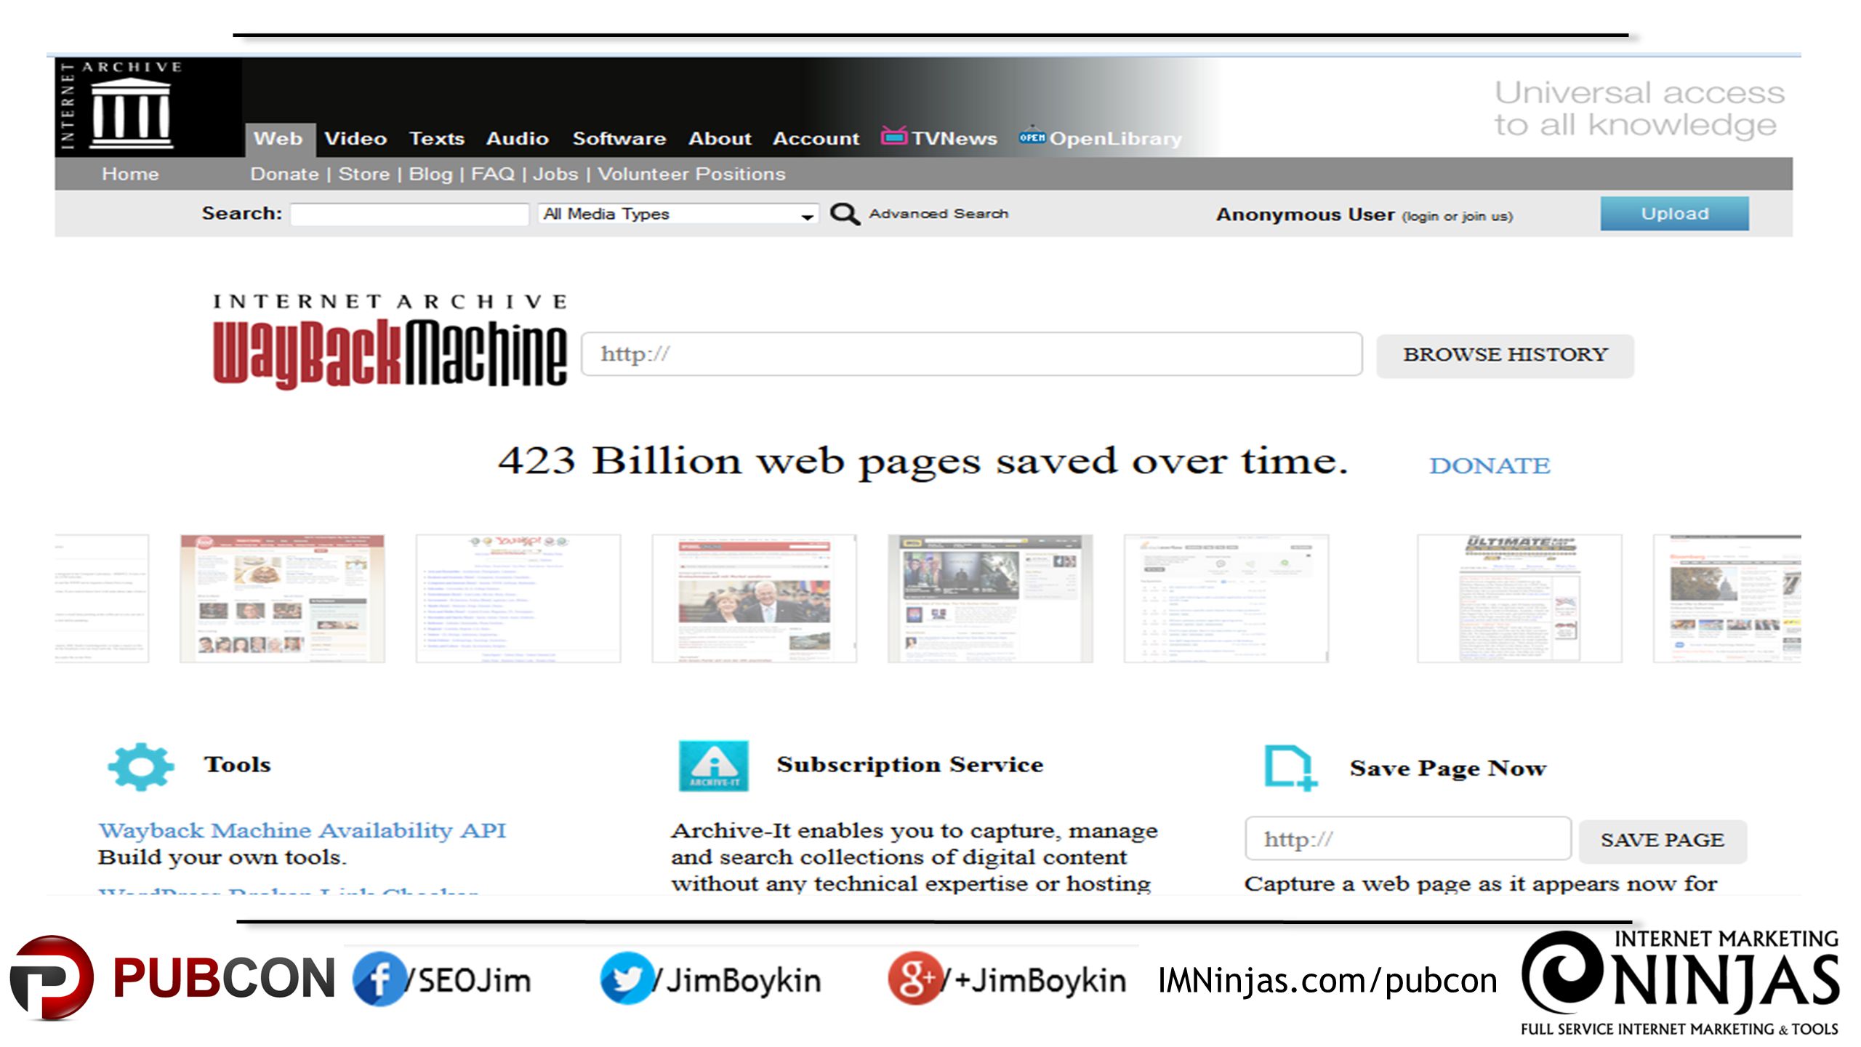Click the WayBack Machine logo
The image size is (1861, 1047).
tap(390, 344)
